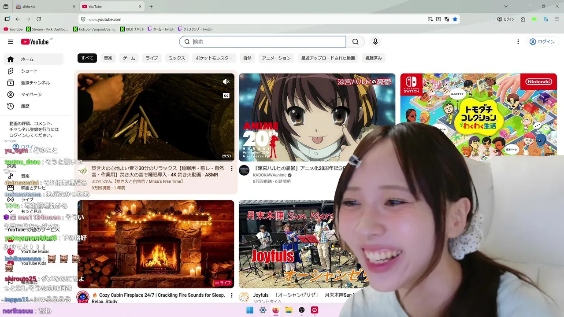Open the tab group icon at the far left of the tab bar
The height and width of the screenshot is (317, 564).
6,7
